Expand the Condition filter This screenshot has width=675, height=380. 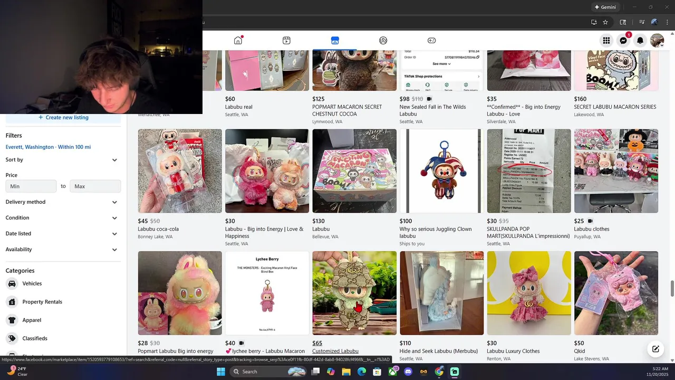63,218
